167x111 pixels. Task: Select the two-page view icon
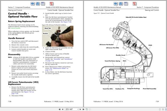166,109
